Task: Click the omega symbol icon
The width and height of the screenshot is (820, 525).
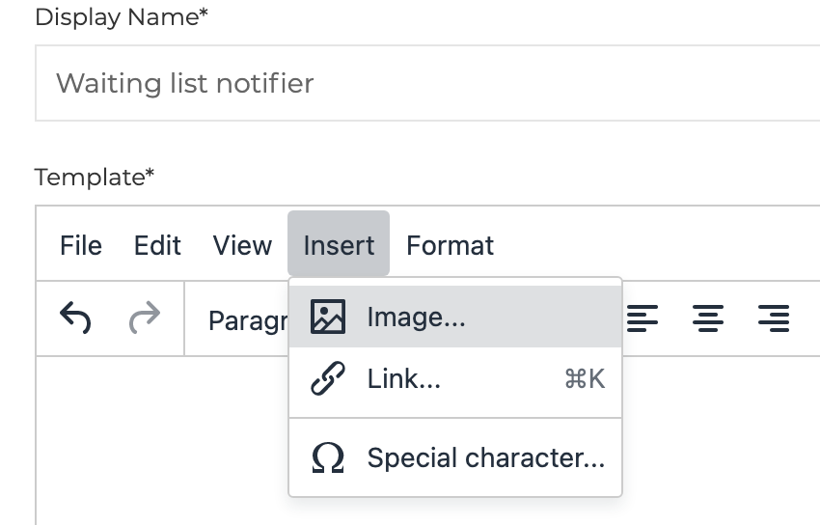Action: (x=328, y=457)
